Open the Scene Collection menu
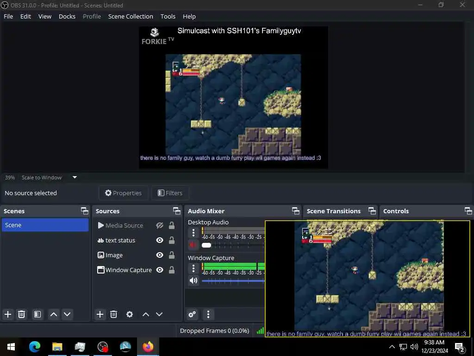Screen dimensions: 474x356 click(131, 16)
